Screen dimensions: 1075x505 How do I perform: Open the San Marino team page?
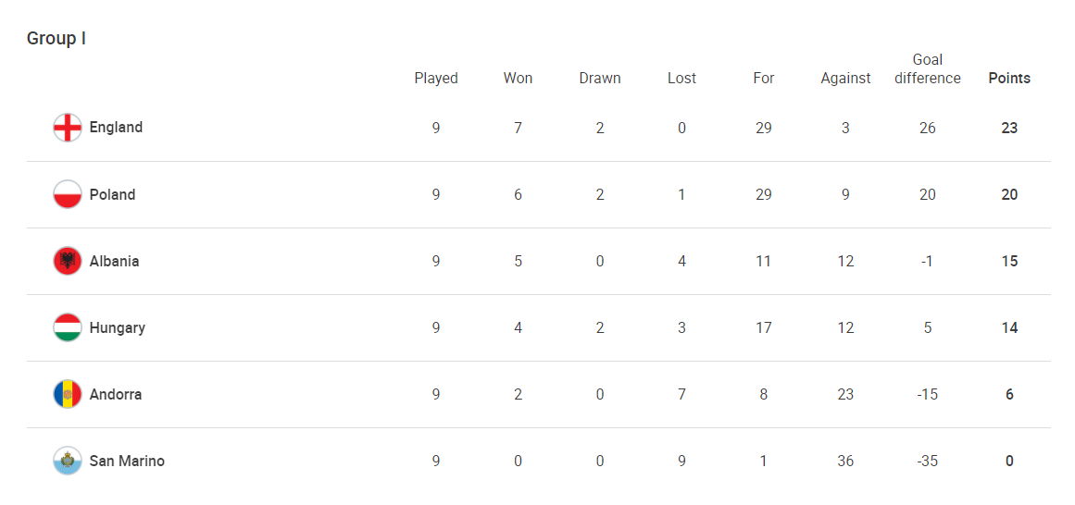point(127,461)
